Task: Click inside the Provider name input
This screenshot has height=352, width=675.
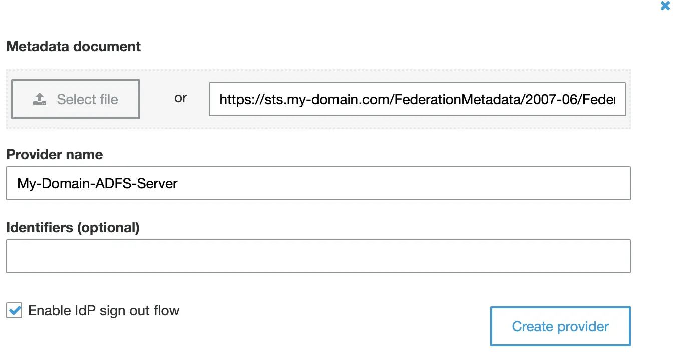Action: pos(319,183)
